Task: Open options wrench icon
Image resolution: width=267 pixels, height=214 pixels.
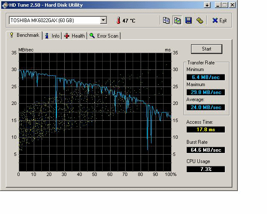Action: click(199, 20)
